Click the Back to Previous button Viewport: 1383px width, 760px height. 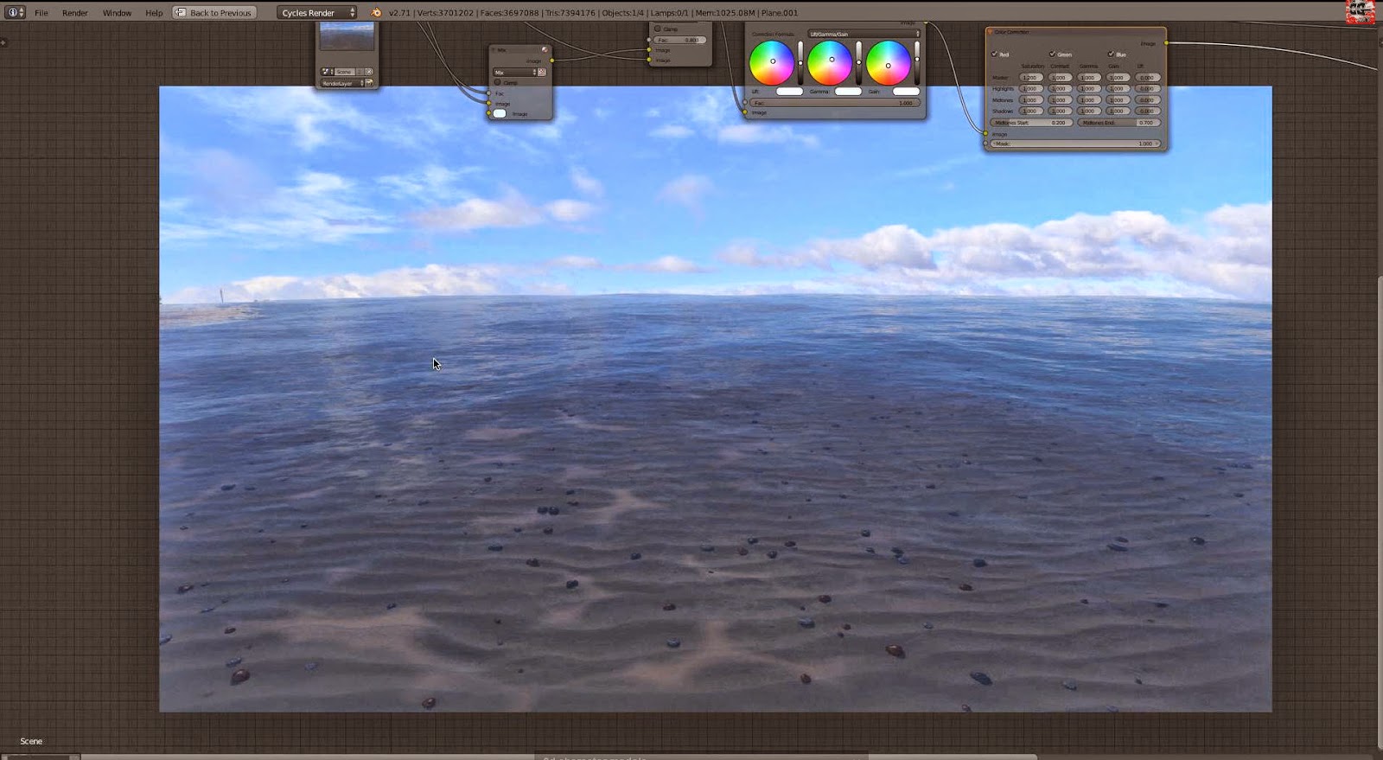pyautogui.click(x=214, y=13)
